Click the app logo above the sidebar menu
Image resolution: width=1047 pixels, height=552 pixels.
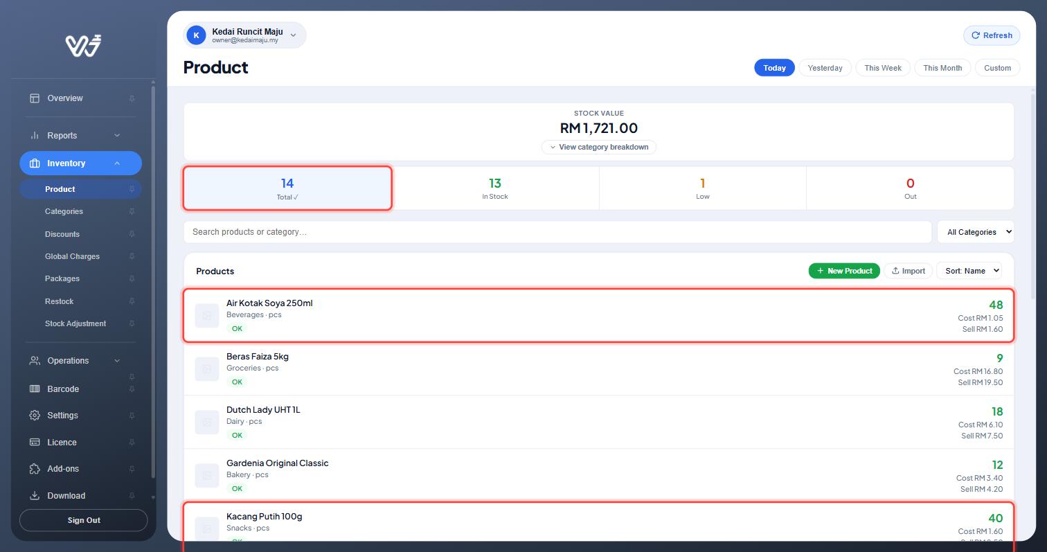(x=84, y=46)
